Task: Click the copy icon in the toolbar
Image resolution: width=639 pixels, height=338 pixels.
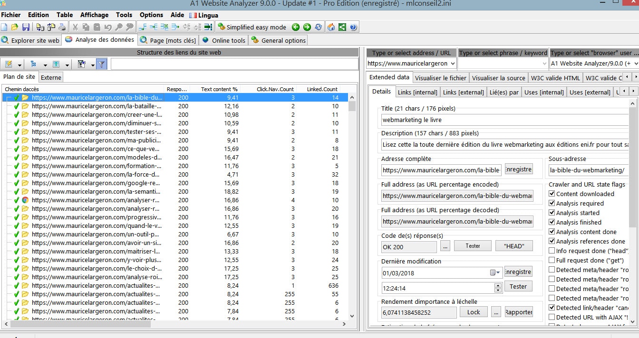Action: [x=86, y=27]
